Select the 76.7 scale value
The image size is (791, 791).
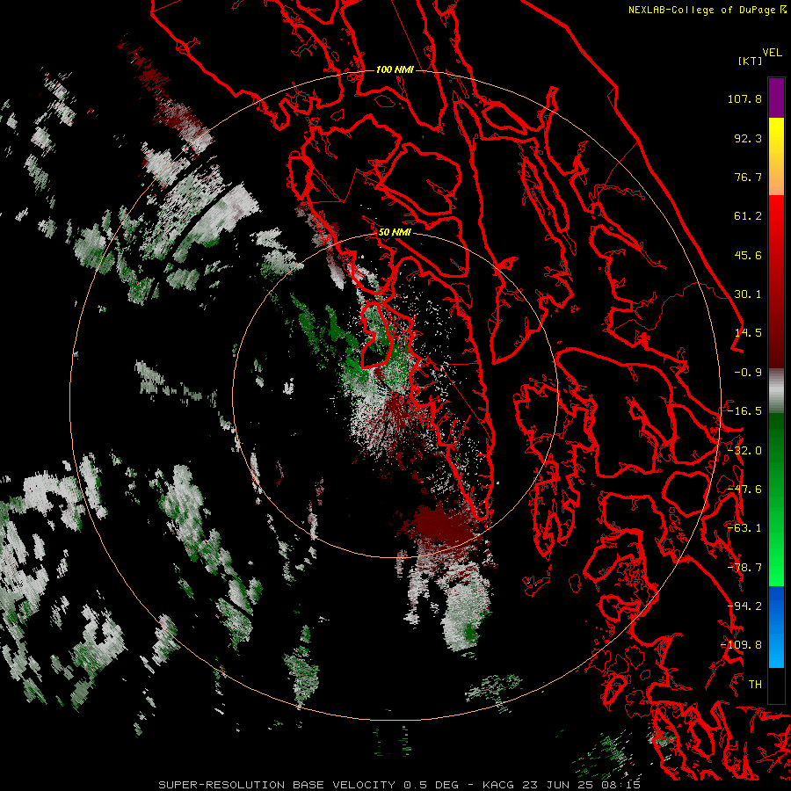[x=748, y=177]
